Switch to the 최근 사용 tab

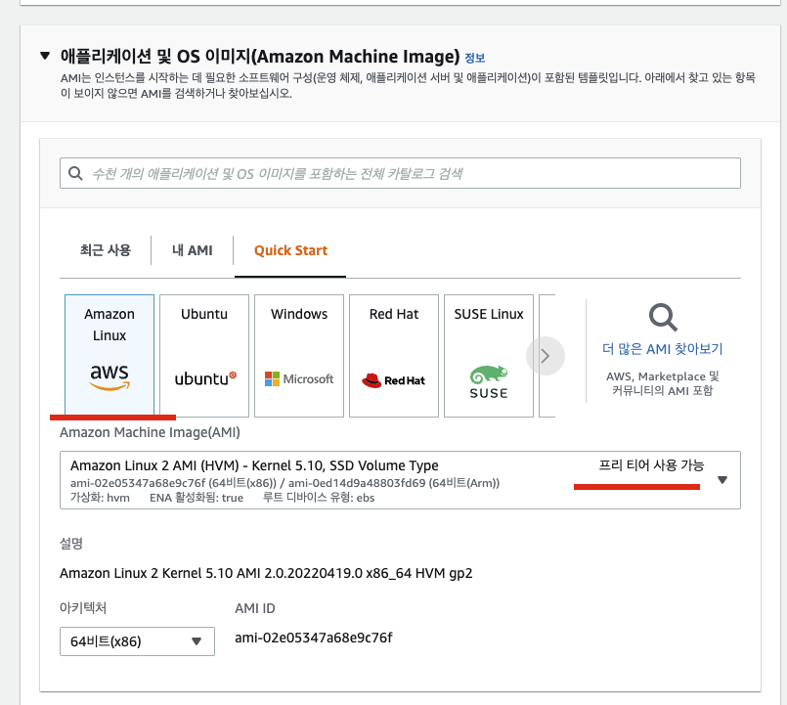106,250
